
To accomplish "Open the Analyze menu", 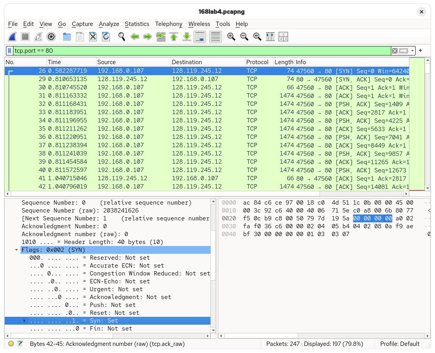I will pyautogui.click(x=109, y=24).
